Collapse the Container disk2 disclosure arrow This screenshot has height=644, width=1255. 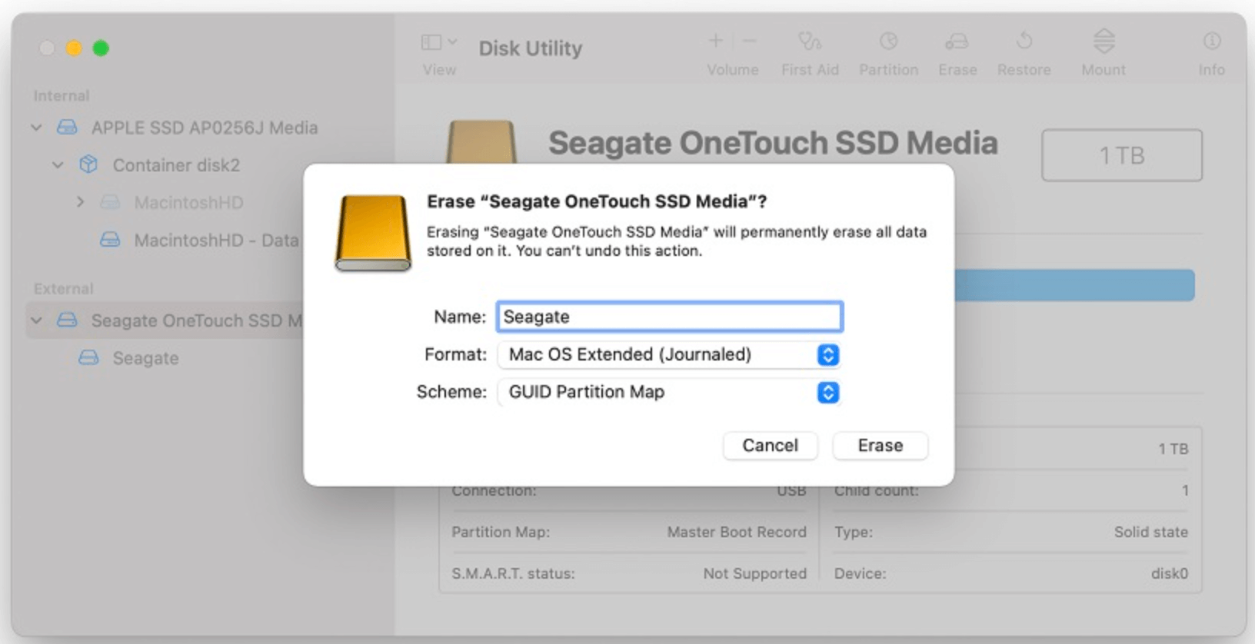tap(58, 165)
